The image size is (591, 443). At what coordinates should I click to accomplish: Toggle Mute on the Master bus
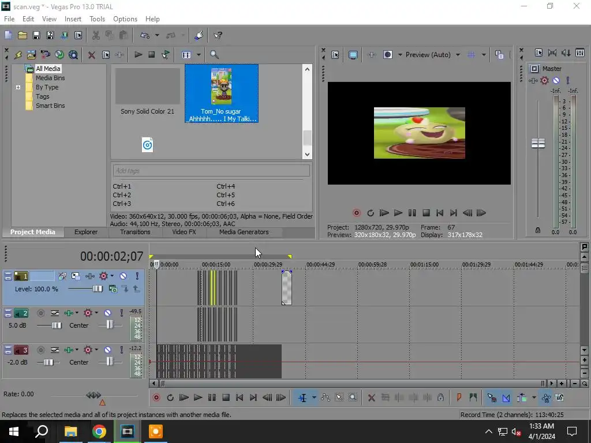point(556,80)
